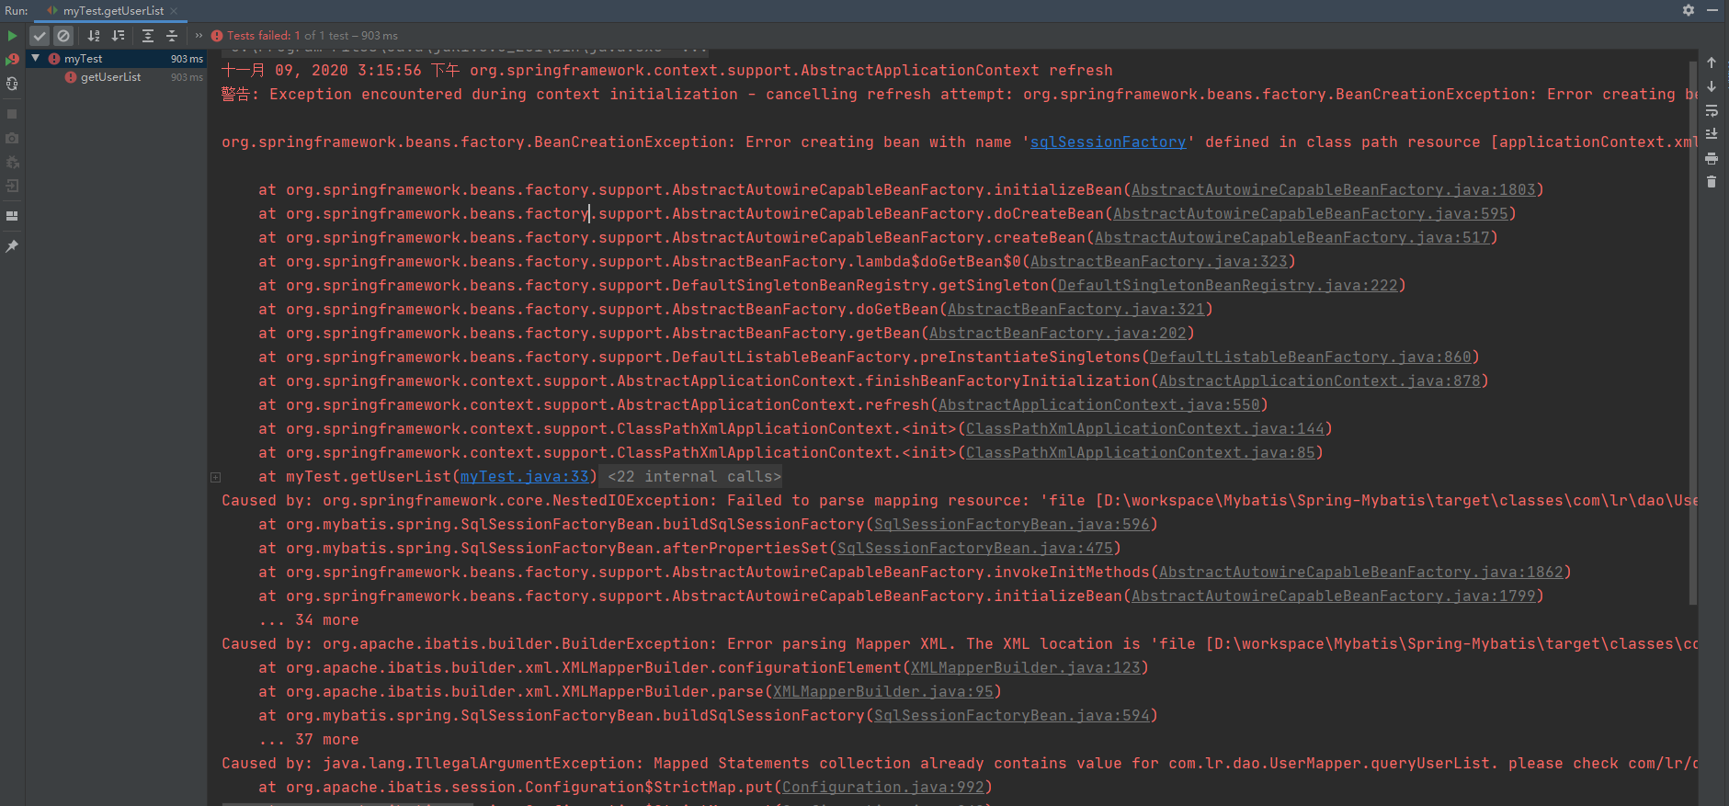The height and width of the screenshot is (806, 1729).
Task: Open AbstractBeanFactory.java:202 link
Action: [x=1057, y=334]
